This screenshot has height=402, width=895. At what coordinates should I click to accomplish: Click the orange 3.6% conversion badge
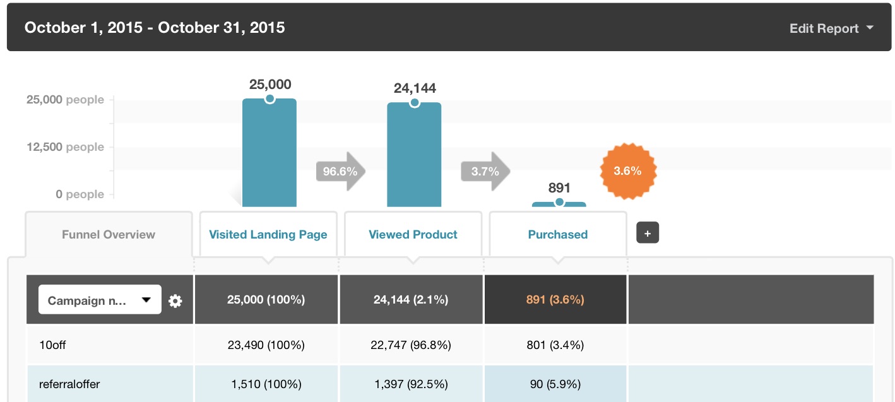pos(628,170)
